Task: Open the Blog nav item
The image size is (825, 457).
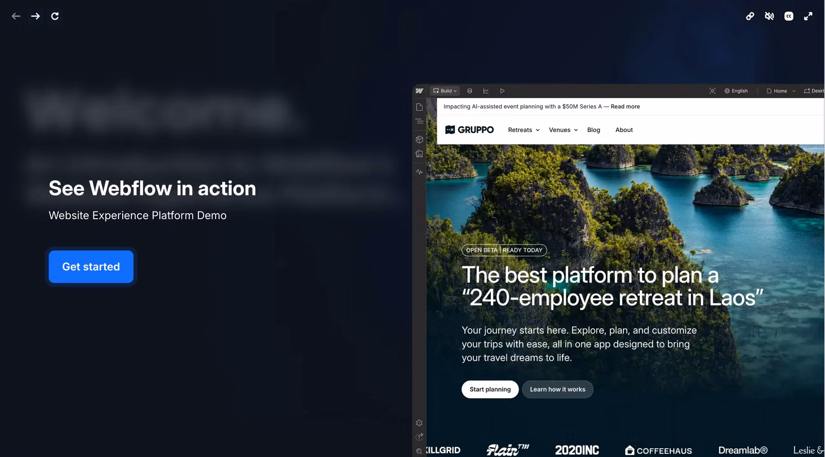Action: point(593,130)
